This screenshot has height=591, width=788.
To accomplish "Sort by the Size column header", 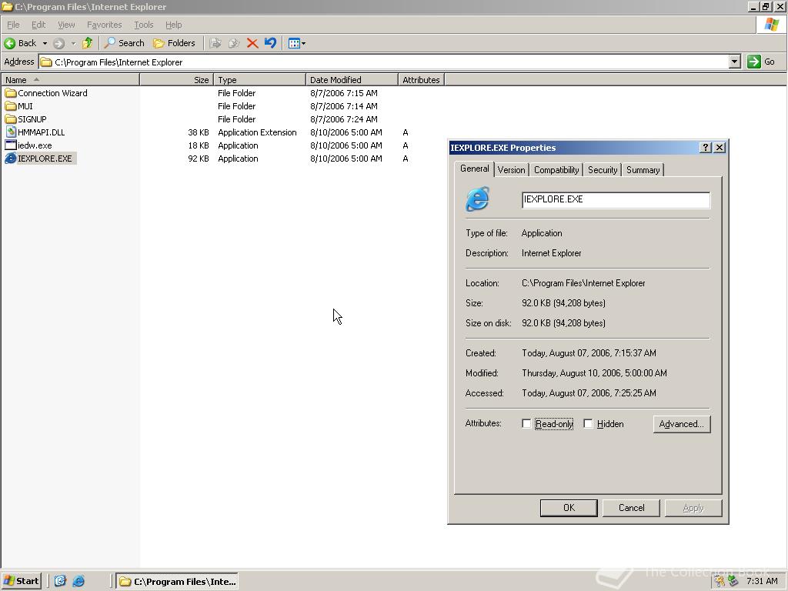I will [x=177, y=80].
